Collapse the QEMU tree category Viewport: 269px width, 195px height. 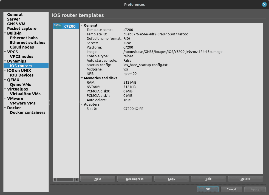tap(5, 80)
